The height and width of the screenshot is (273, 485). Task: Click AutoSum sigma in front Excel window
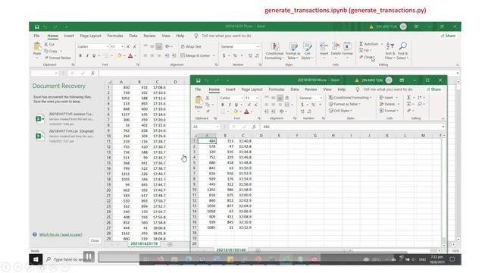pos(408,98)
